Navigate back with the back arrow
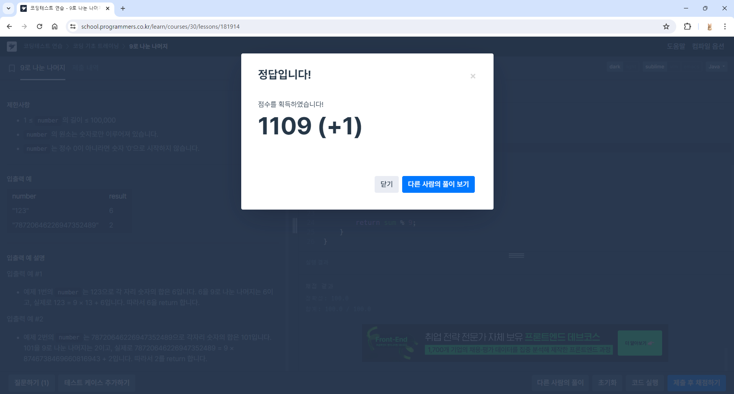Viewport: 734px width, 394px height. [x=9, y=26]
